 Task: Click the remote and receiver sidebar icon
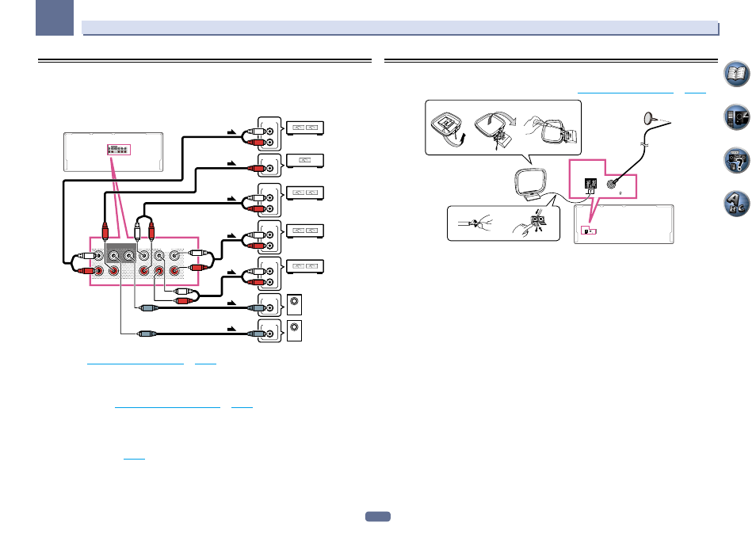point(736,116)
